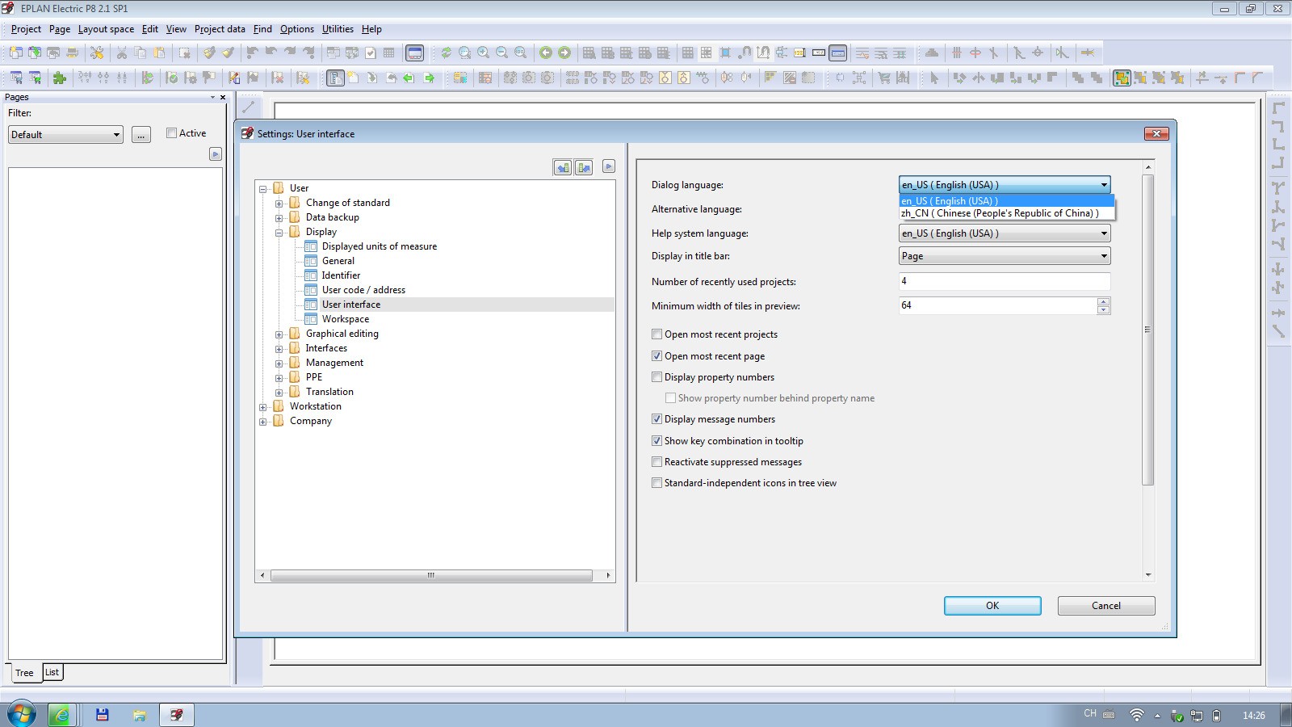Screen dimensions: 1292x727
Task: Click the Zoom in magnifier icon
Action: pos(484,53)
